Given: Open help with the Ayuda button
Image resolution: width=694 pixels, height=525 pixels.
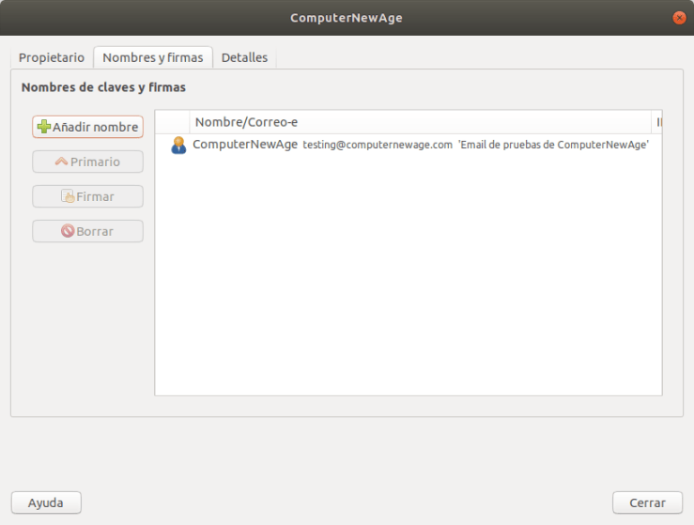Looking at the screenshot, I should 46,502.
